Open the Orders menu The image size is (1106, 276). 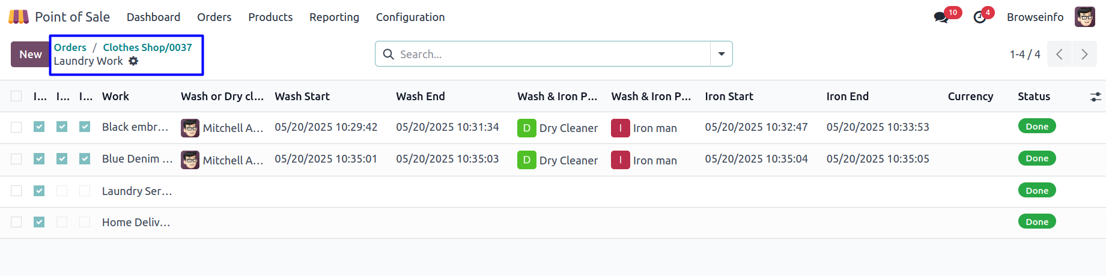click(x=214, y=17)
